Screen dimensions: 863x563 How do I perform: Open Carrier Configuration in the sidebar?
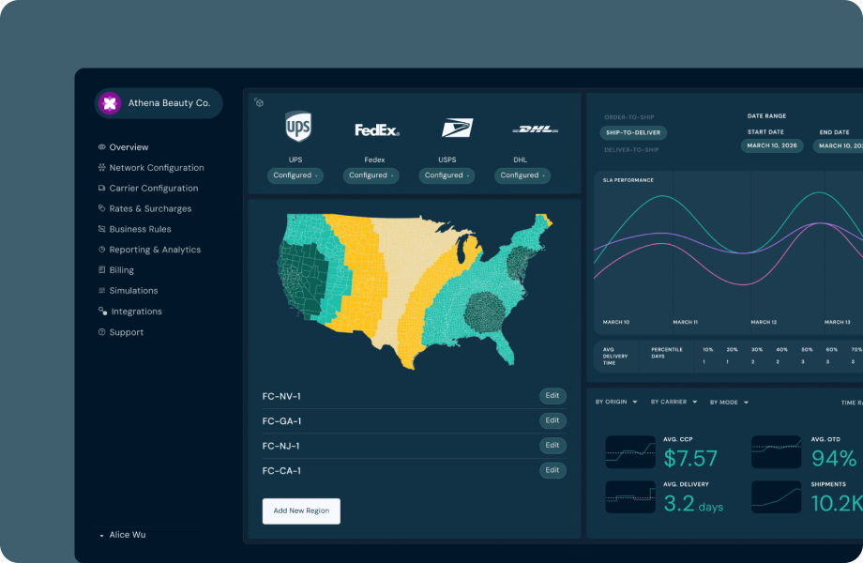[154, 188]
